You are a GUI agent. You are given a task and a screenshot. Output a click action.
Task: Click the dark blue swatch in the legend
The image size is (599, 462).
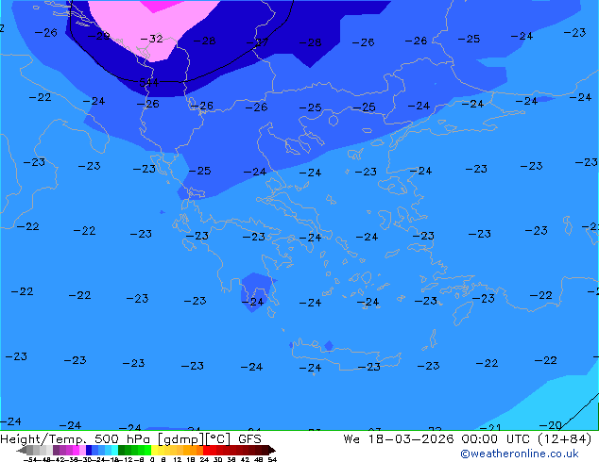click(89, 450)
